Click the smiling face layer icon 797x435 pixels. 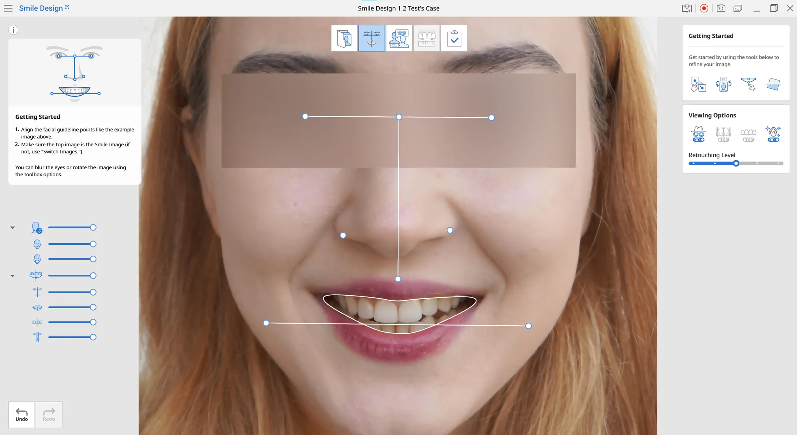[37, 244]
